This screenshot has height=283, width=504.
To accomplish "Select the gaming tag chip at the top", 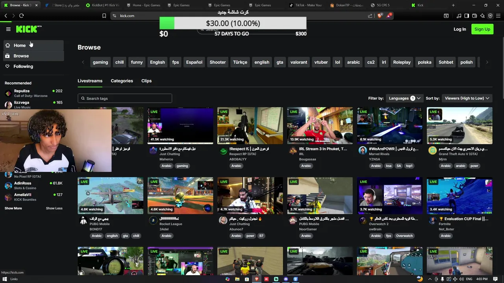I will (x=100, y=62).
